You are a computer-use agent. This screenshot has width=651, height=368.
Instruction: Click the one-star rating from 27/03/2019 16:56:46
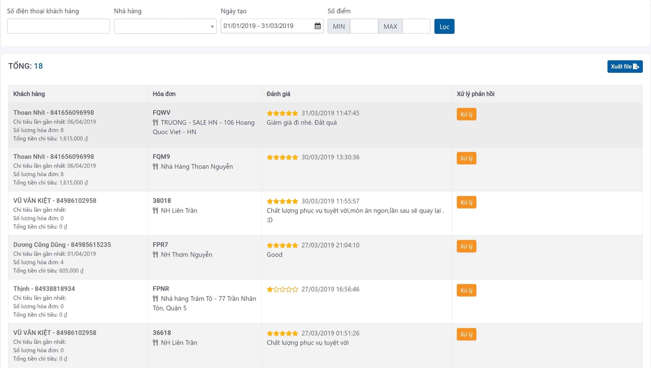[282, 289]
